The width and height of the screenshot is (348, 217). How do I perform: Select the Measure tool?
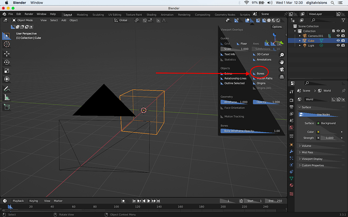(x=7, y=98)
